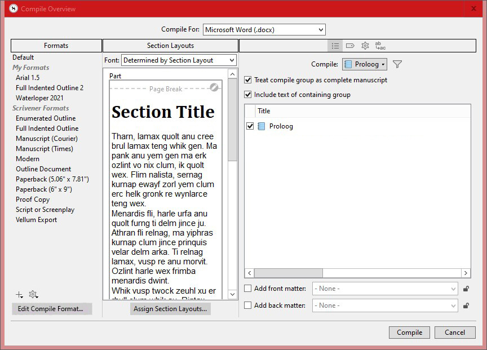Select the Outline Document format
This screenshot has height=350, width=487.
[43, 169]
